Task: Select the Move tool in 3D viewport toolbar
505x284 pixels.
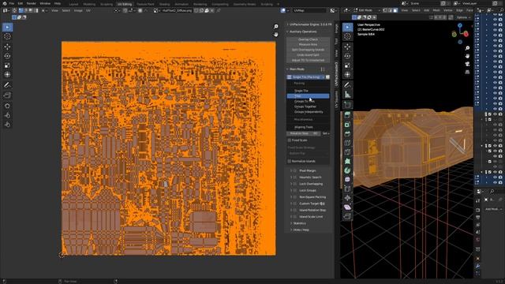Action: [x=347, y=47]
